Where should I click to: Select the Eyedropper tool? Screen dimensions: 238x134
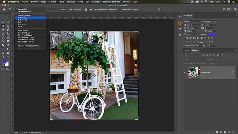coord(3,30)
